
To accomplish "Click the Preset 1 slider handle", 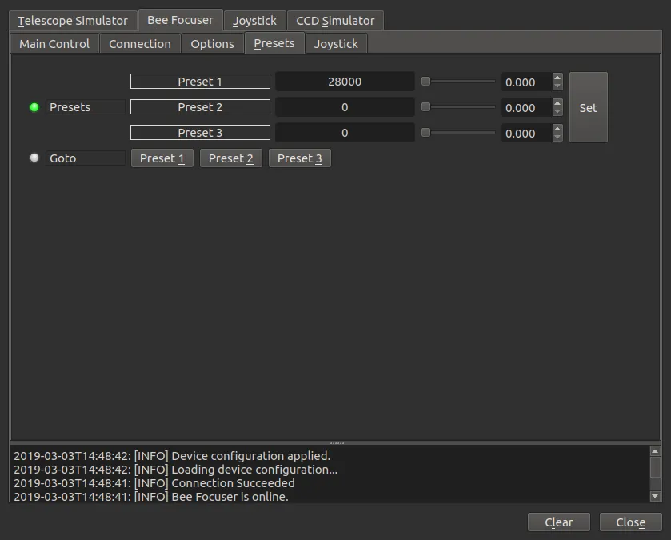I will click(x=425, y=82).
